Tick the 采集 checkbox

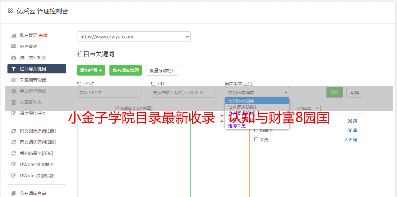pos(256,139)
